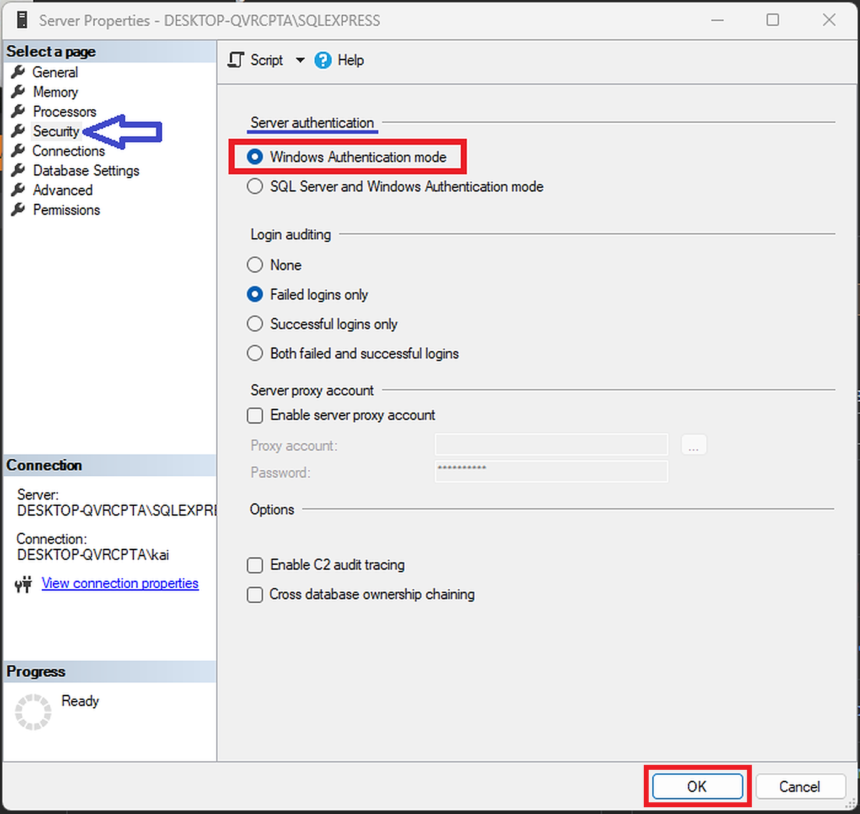Click the Script toolbar label
The height and width of the screenshot is (814, 860).
[x=267, y=60]
